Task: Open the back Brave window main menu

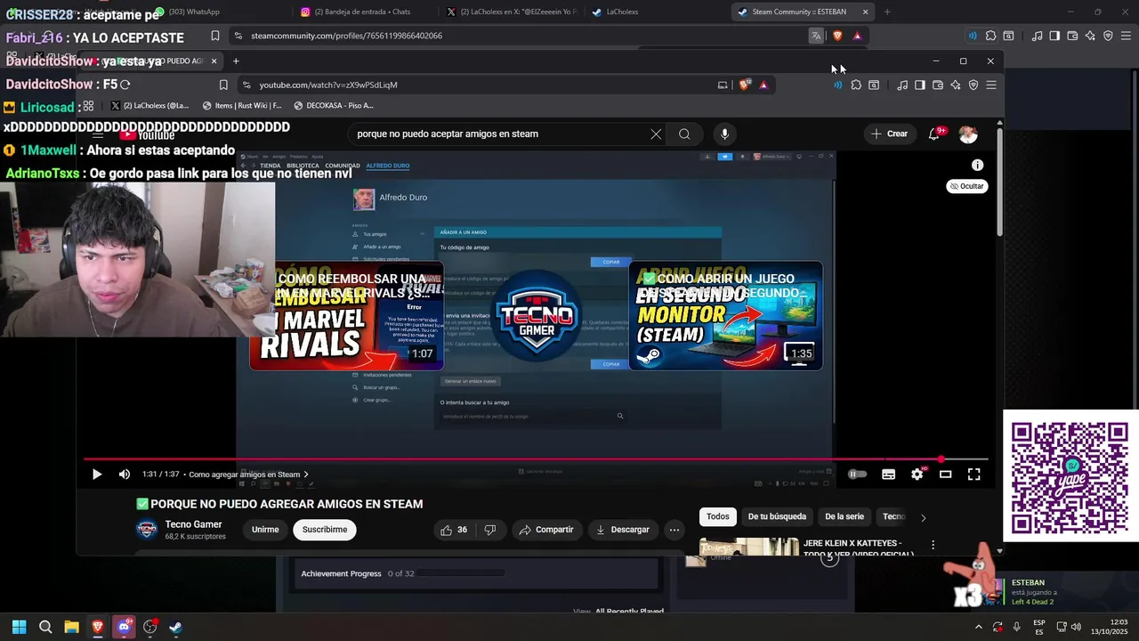Action: (1125, 36)
